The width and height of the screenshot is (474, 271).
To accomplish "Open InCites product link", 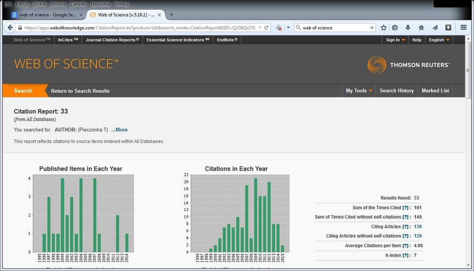I will [x=68, y=40].
